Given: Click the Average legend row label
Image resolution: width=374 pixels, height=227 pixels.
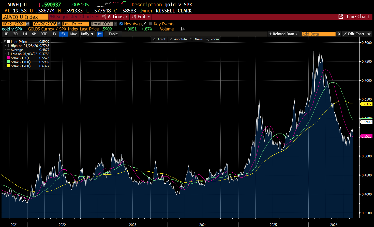Looking at the screenshot, I should pyautogui.click(x=17, y=50).
